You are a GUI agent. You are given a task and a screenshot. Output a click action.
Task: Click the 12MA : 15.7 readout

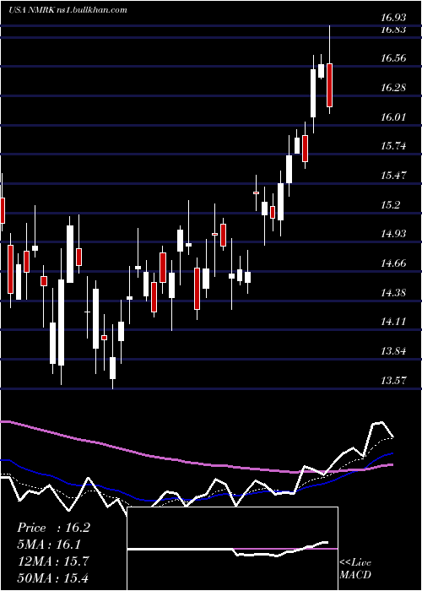[53, 561]
